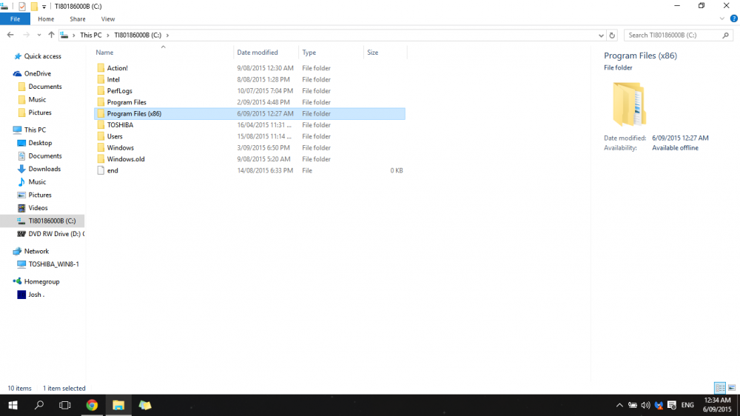Switch to the Share ribbon tab

coord(78,19)
